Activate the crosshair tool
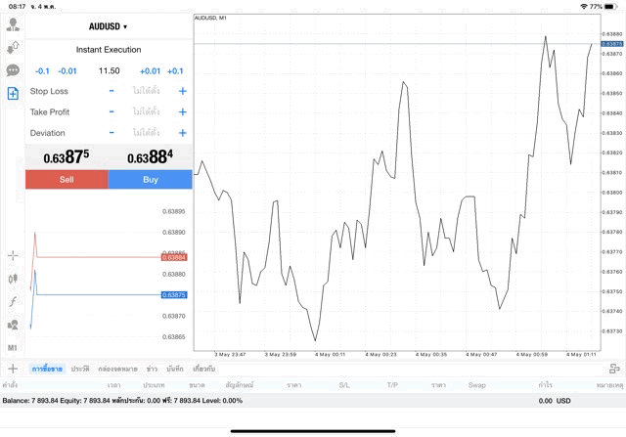Image resolution: width=626 pixels, height=437 pixels. pos(13,255)
